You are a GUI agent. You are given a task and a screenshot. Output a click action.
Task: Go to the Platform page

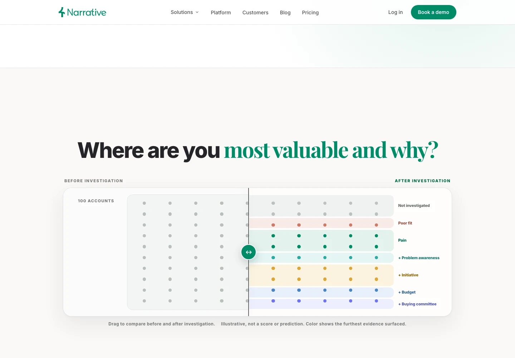[221, 13]
